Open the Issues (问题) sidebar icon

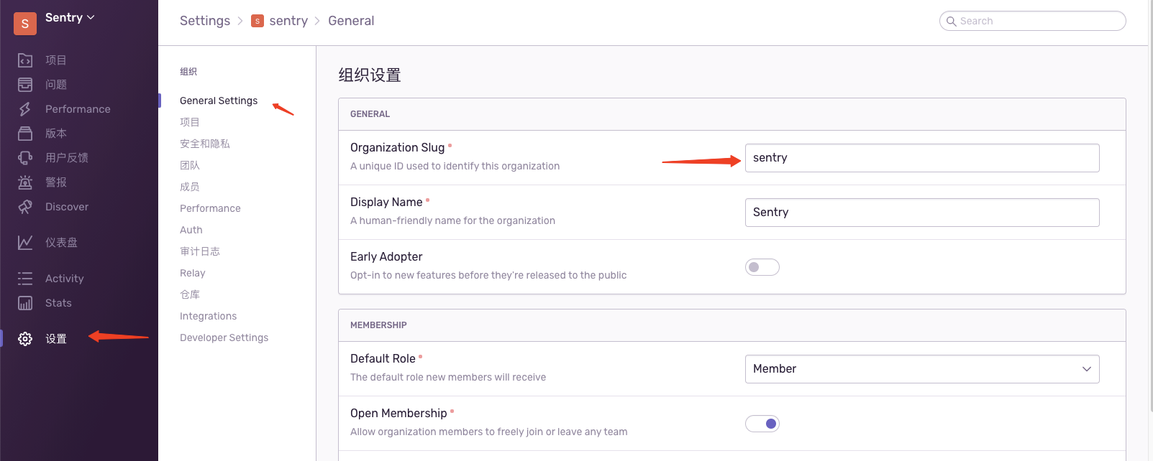pyautogui.click(x=25, y=85)
